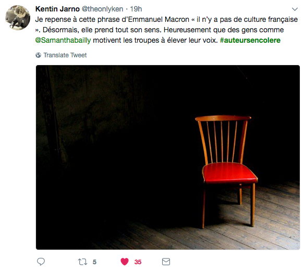305x271 pixels.
Task: Retweet using the retweet arrows icon
Action: coord(83,262)
